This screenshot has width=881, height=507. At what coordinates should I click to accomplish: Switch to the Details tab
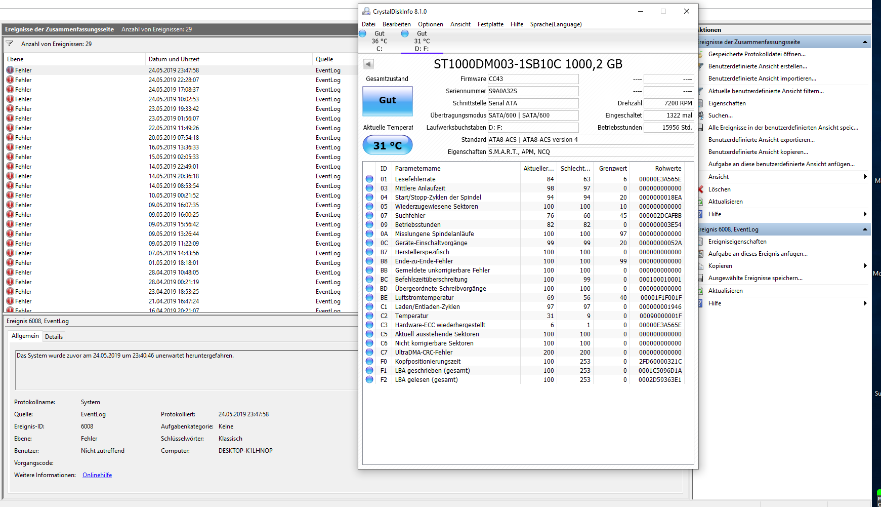(x=54, y=337)
